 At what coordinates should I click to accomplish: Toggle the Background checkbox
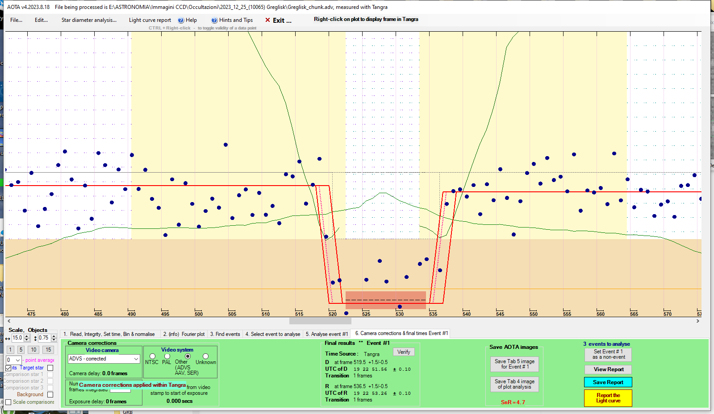(50, 394)
